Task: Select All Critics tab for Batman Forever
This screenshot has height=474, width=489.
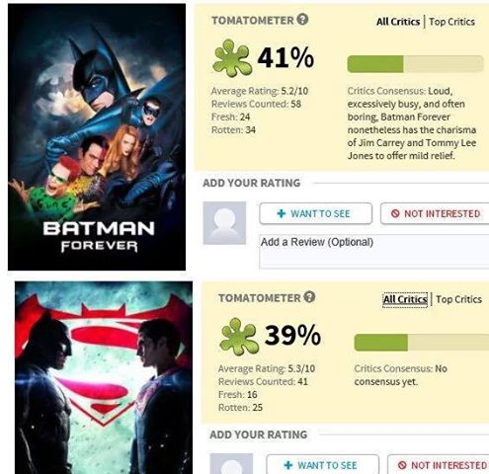Action: [398, 22]
